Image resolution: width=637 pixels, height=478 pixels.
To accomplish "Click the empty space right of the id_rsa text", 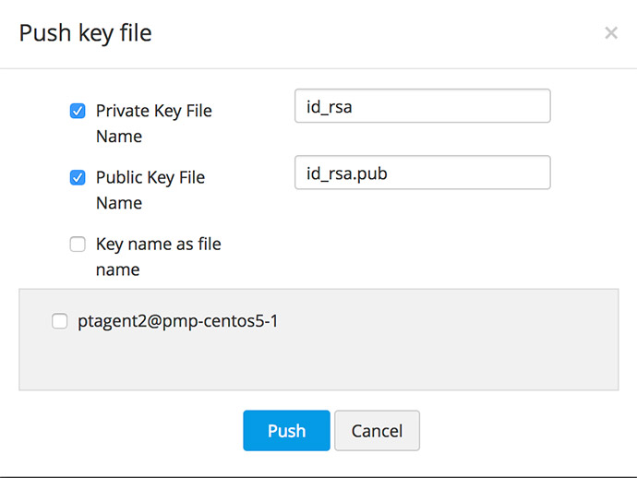I will coord(462,106).
